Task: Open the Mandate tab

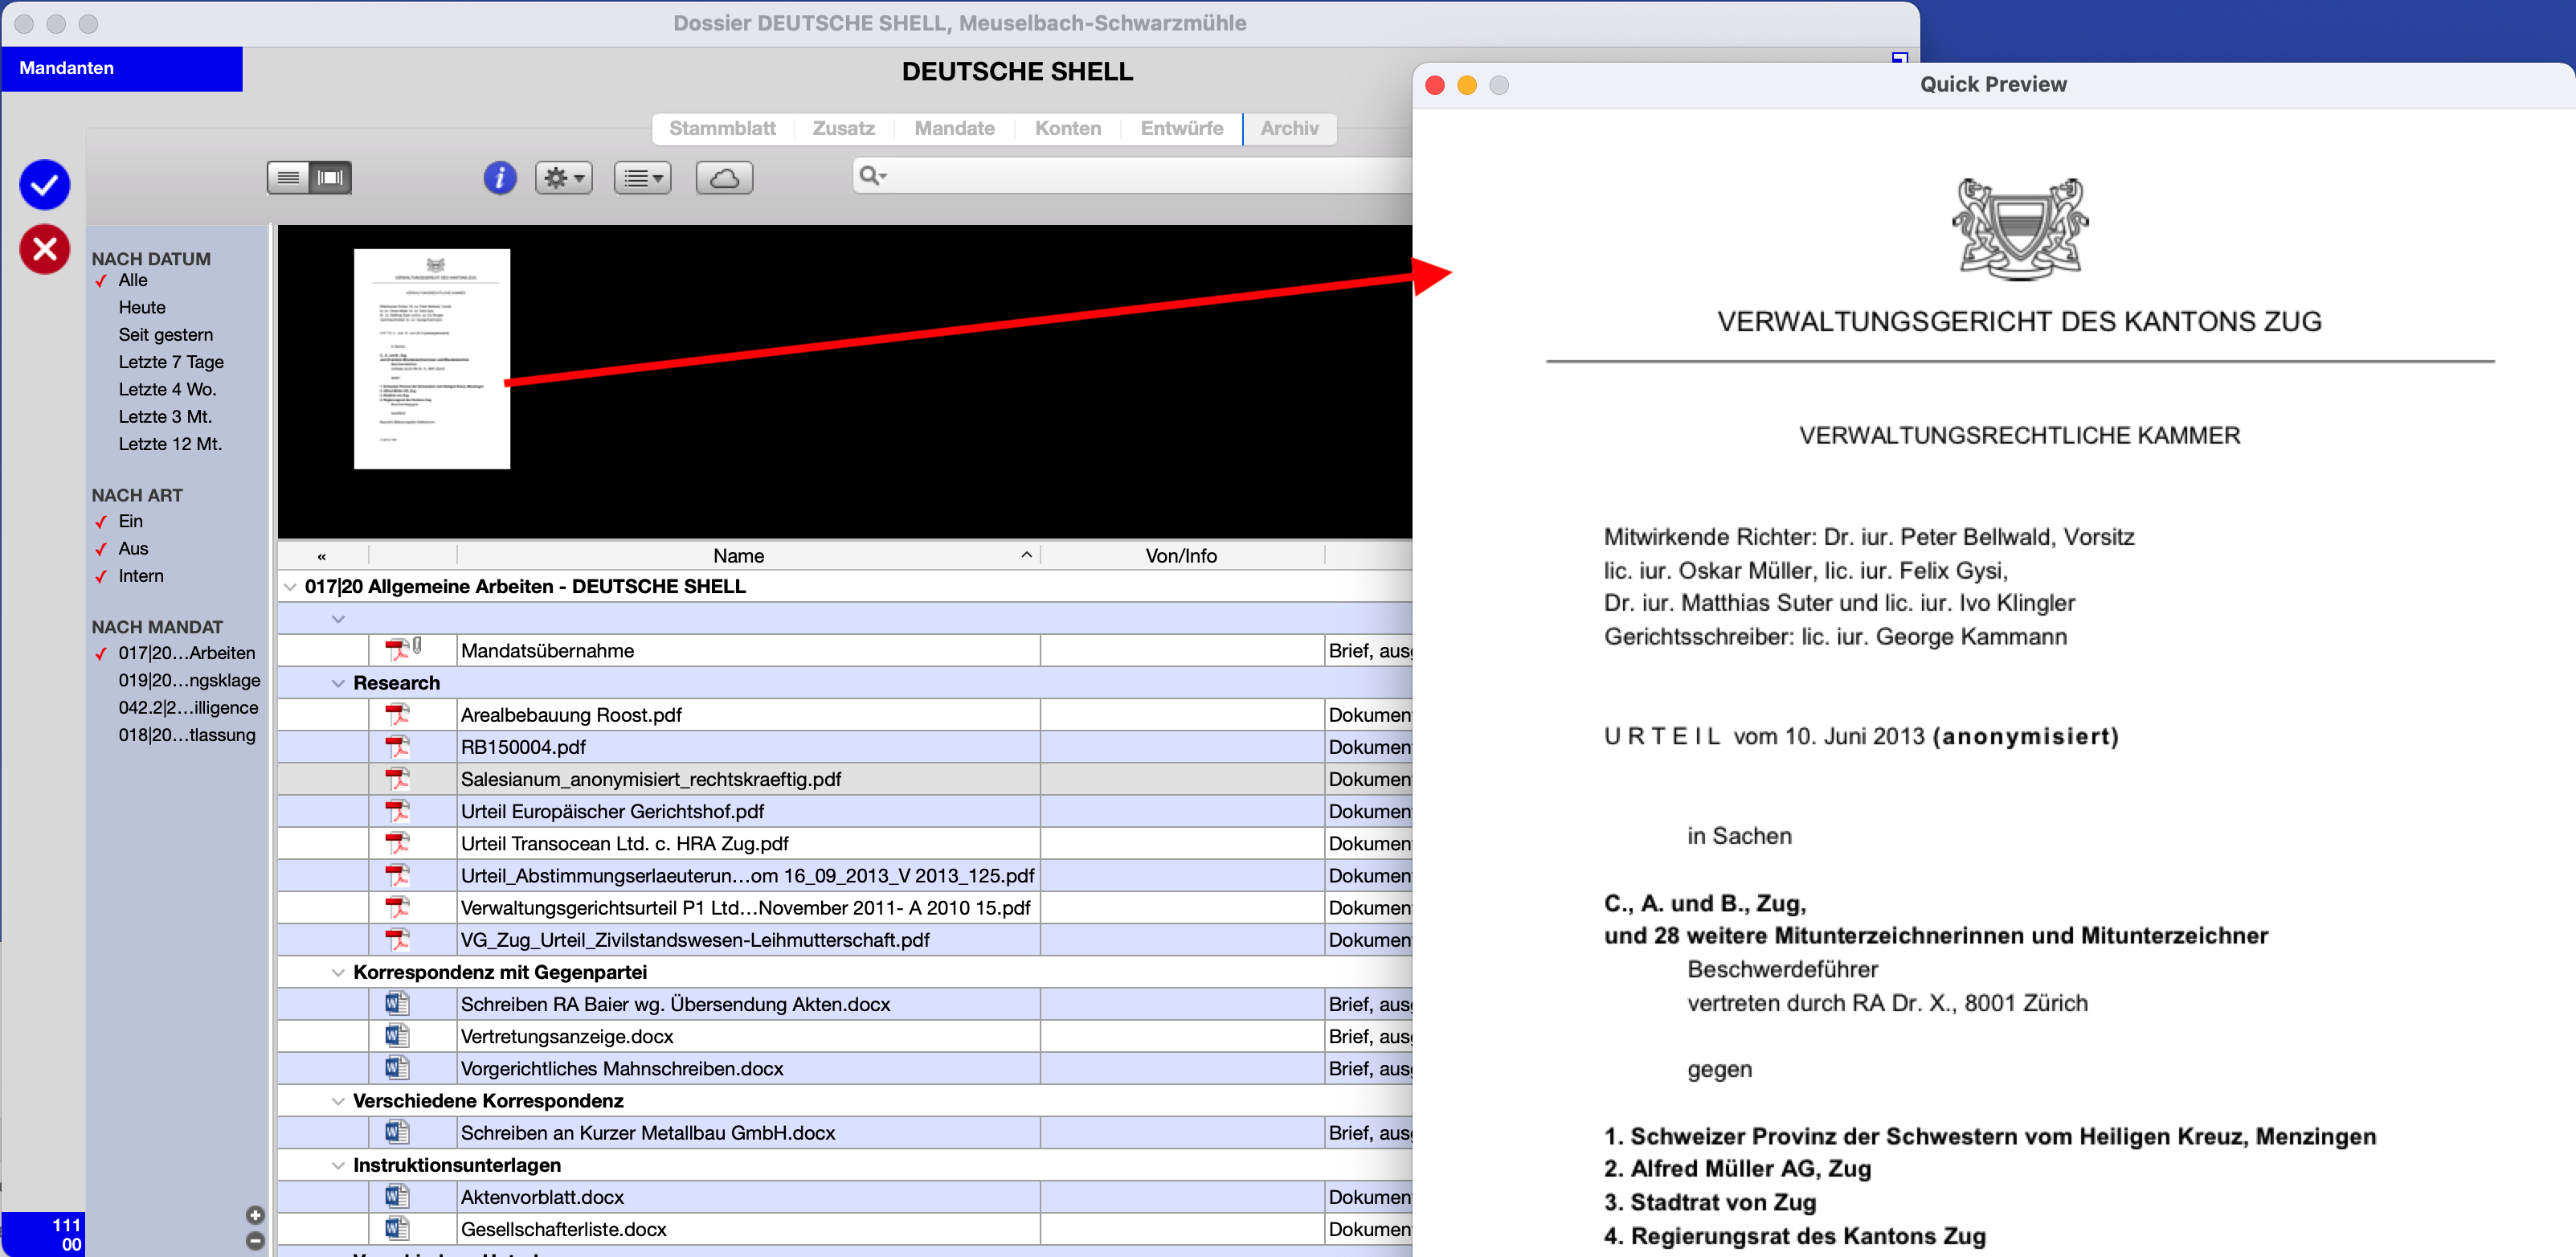Action: (954, 128)
